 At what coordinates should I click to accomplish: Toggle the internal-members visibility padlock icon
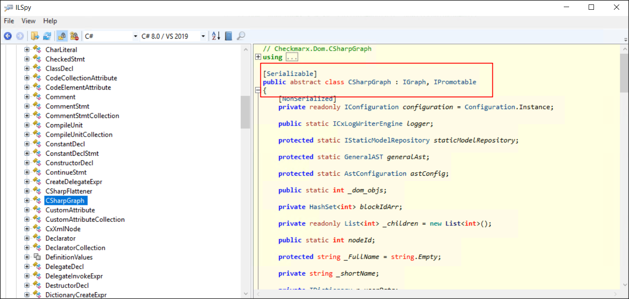[x=74, y=36]
